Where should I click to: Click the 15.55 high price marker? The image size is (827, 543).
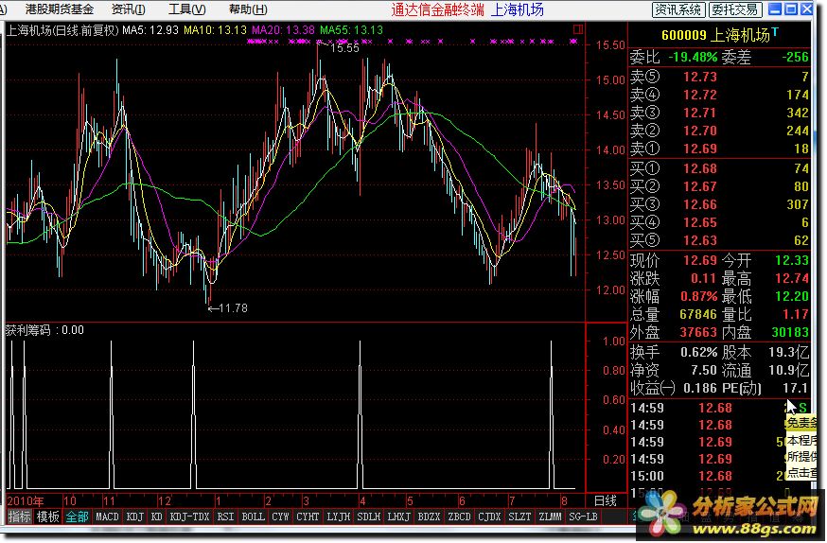(x=344, y=48)
